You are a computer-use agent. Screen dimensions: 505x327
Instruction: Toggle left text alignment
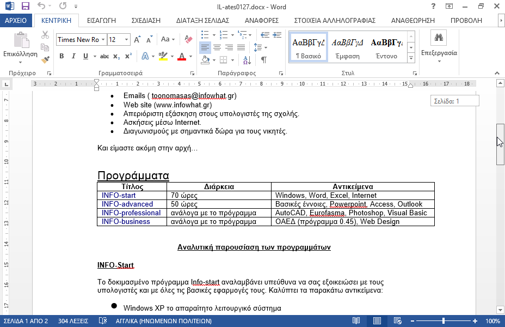[205, 48]
